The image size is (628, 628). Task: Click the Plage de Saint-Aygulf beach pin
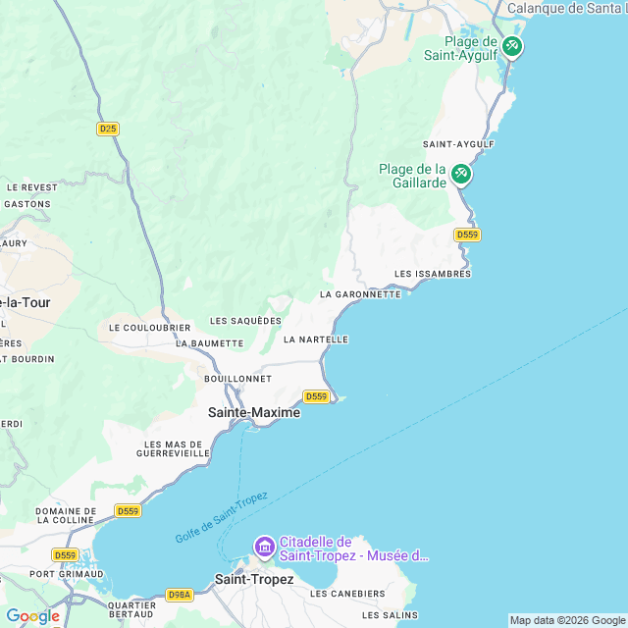click(x=512, y=47)
